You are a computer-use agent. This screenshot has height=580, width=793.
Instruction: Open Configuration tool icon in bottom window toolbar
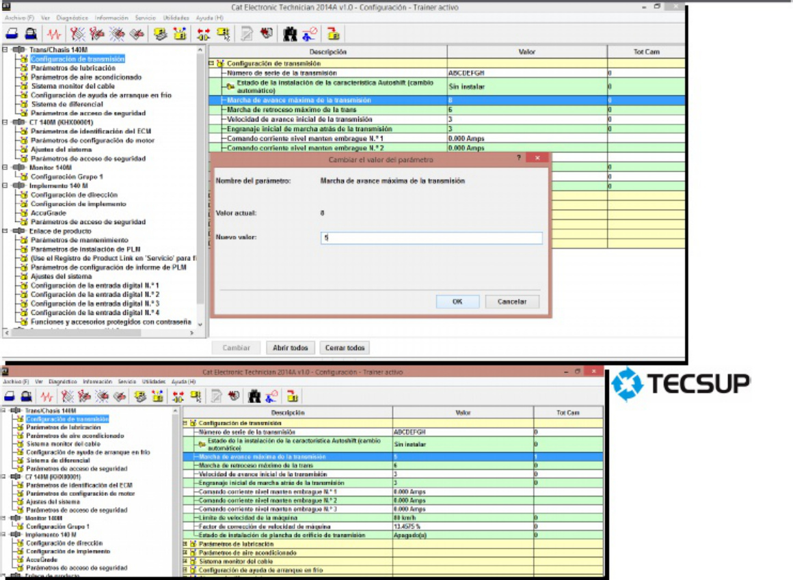click(157, 397)
